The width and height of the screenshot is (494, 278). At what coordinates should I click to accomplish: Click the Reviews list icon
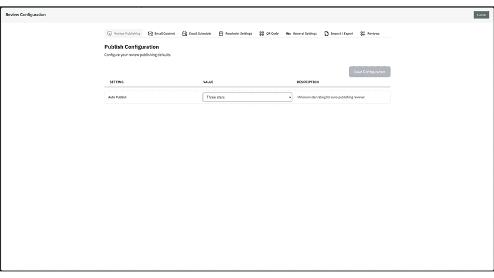[x=363, y=33]
